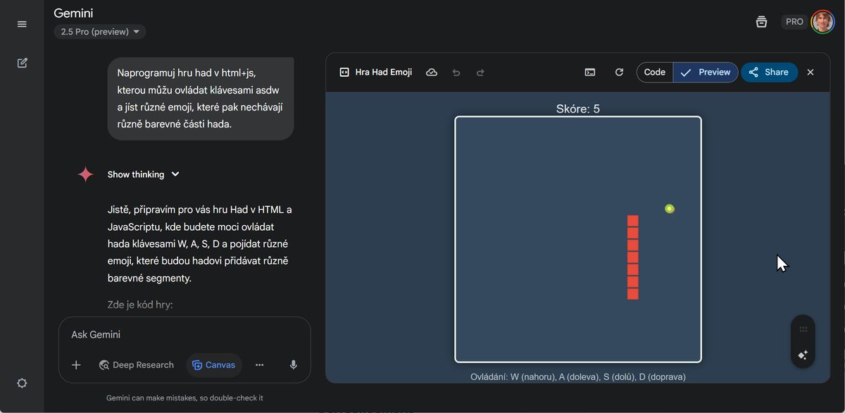Image resolution: width=845 pixels, height=413 pixels.
Task: Toggle the Canvas mode chip
Action: pyautogui.click(x=214, y=364)
